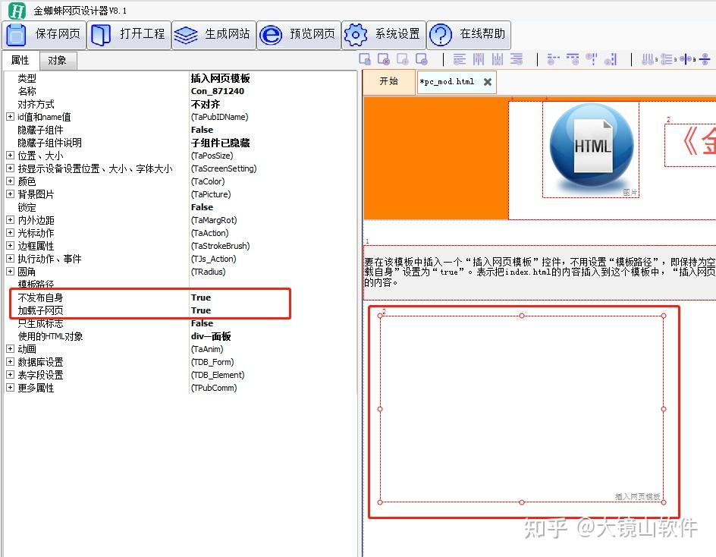Toggle the 隐藏子组件 False value
This screenshot has width=716, height=557.
203,130
